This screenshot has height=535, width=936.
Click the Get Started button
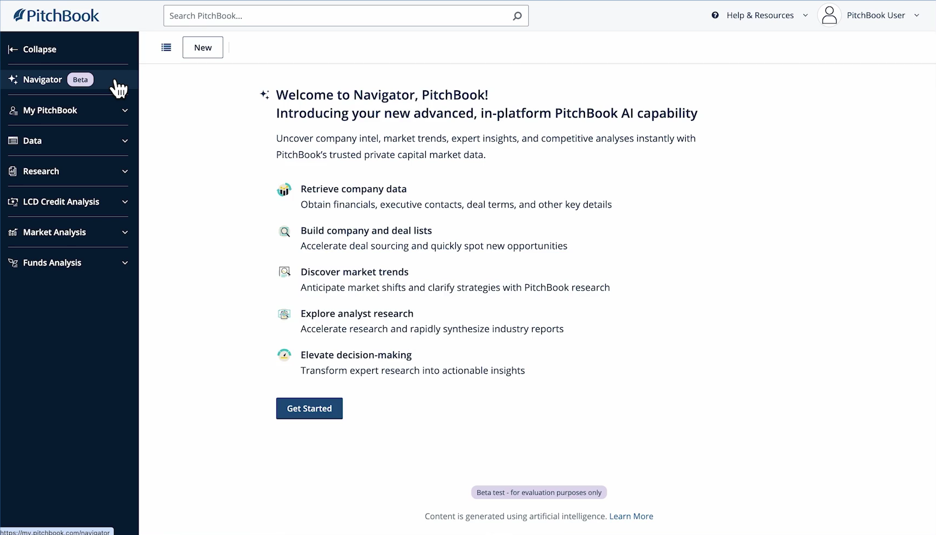tap(309, 409)
